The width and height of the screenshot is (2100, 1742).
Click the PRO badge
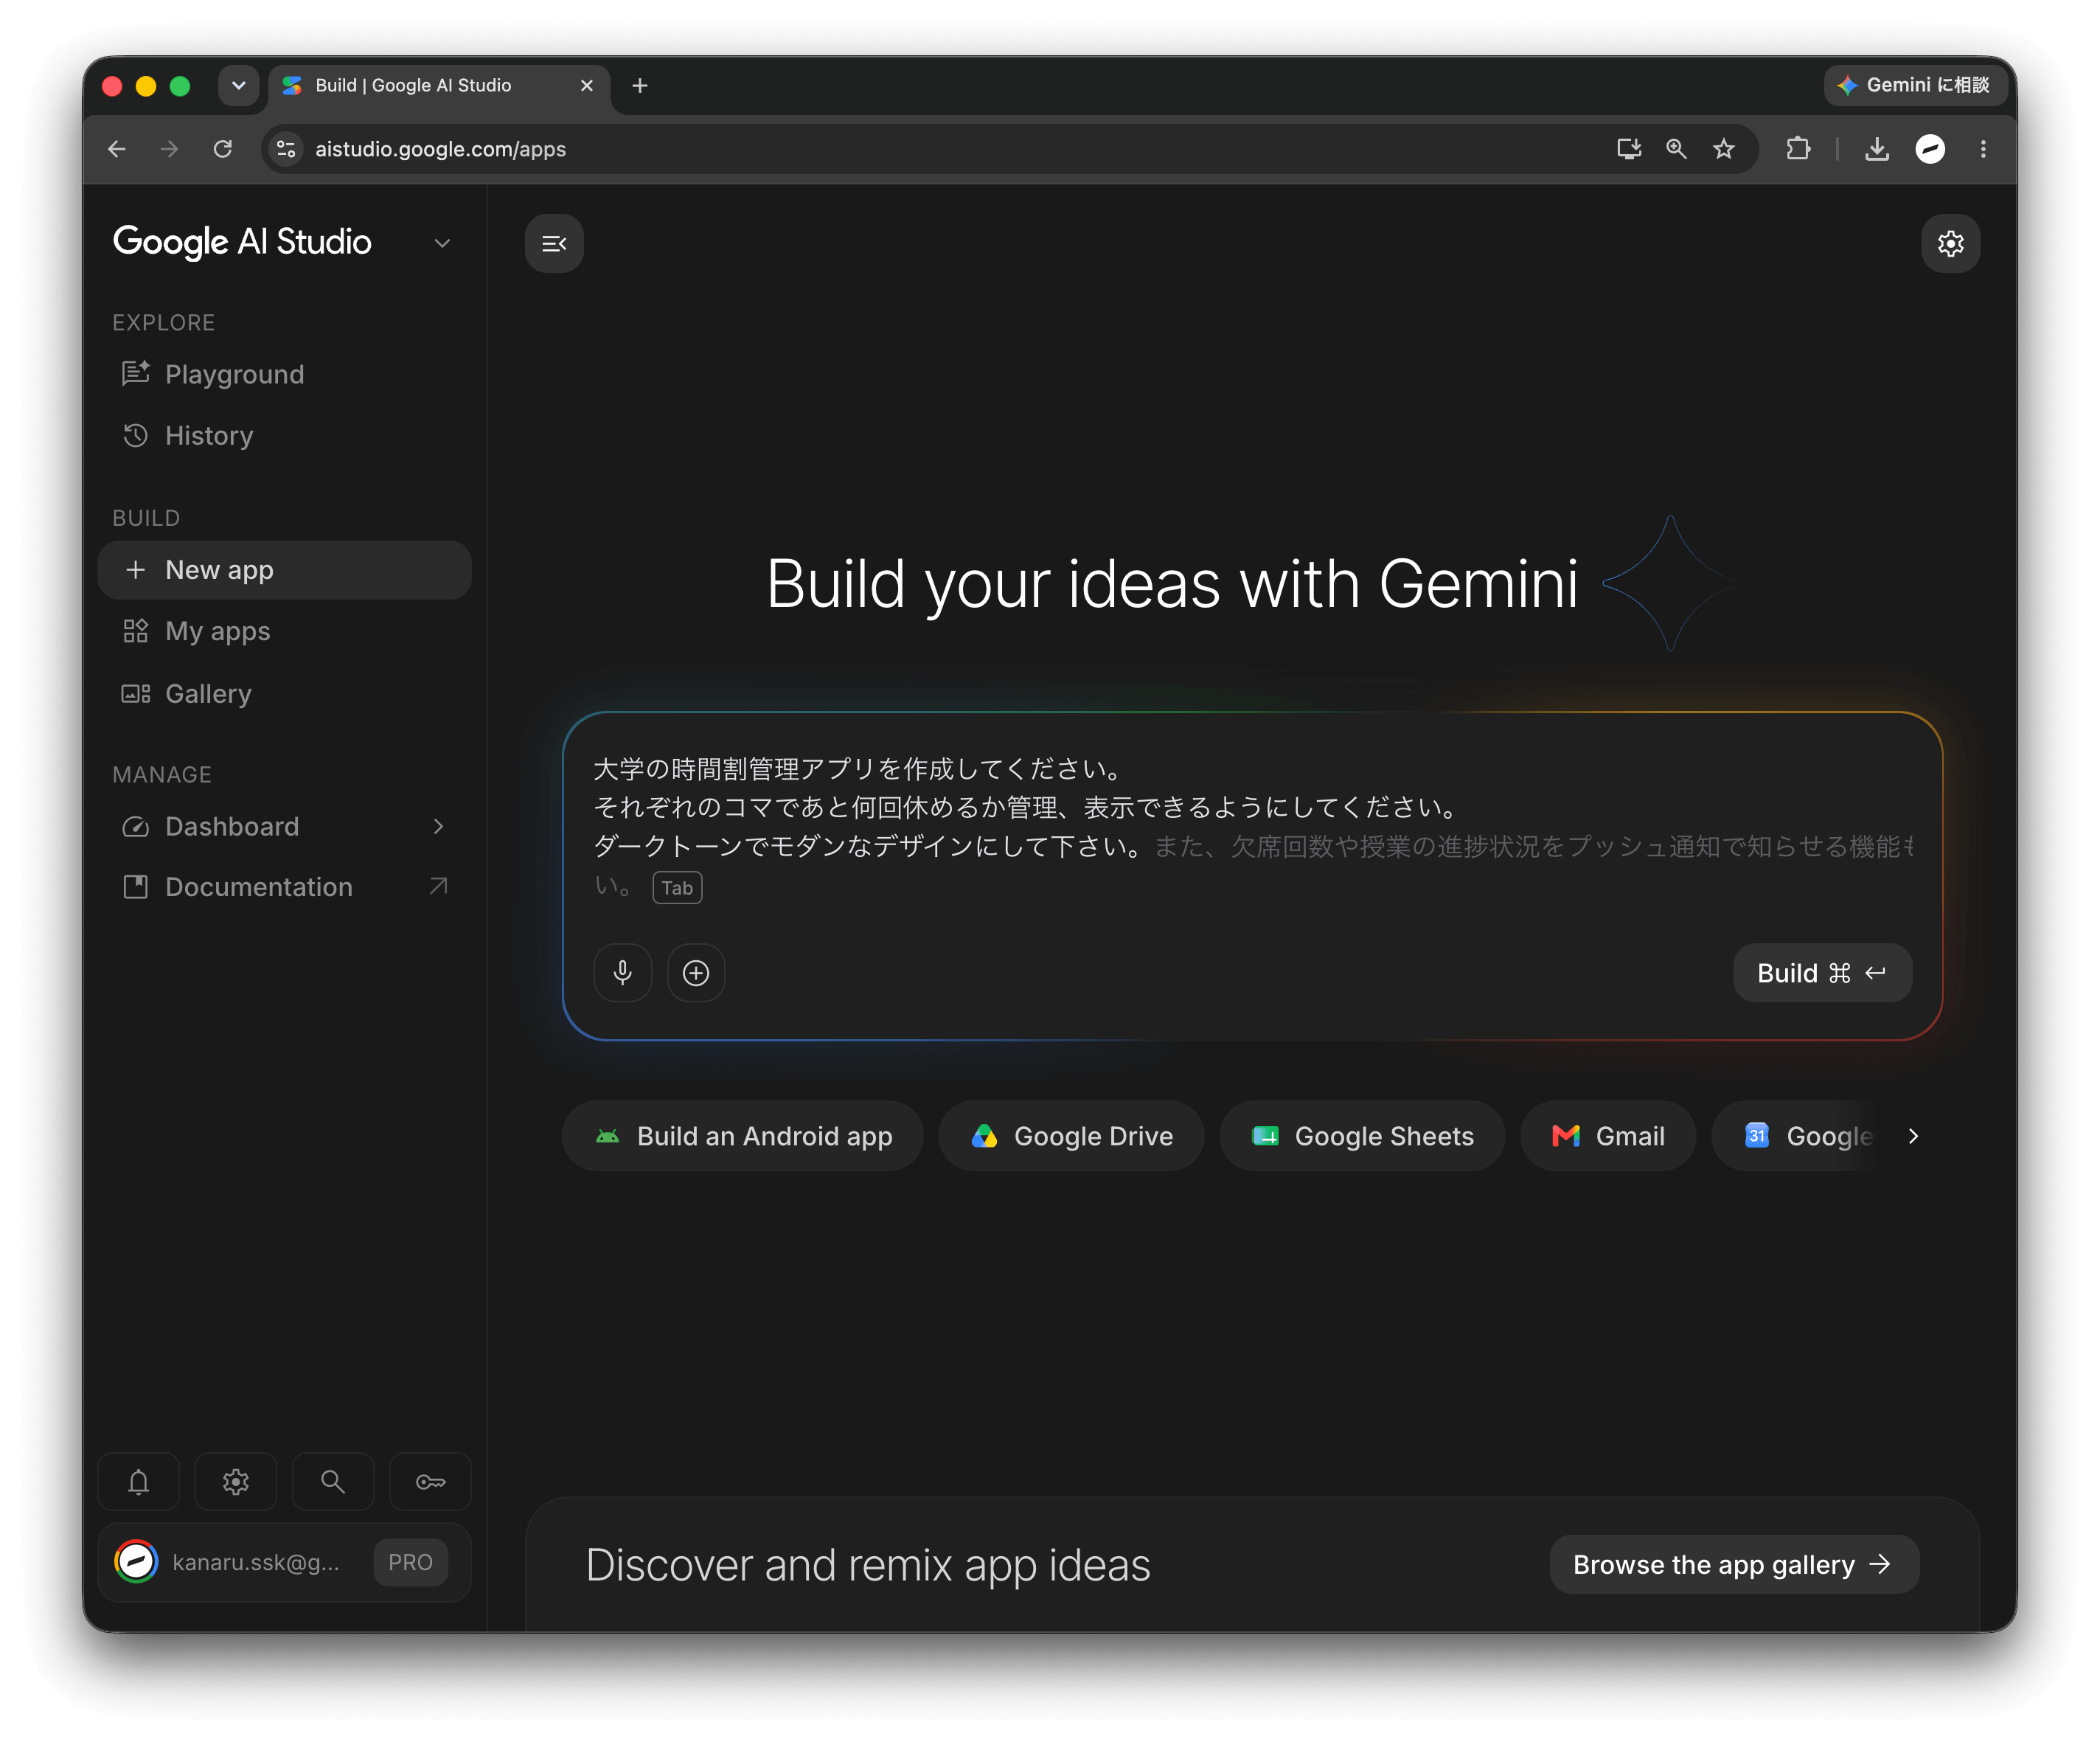point(410,1562)
